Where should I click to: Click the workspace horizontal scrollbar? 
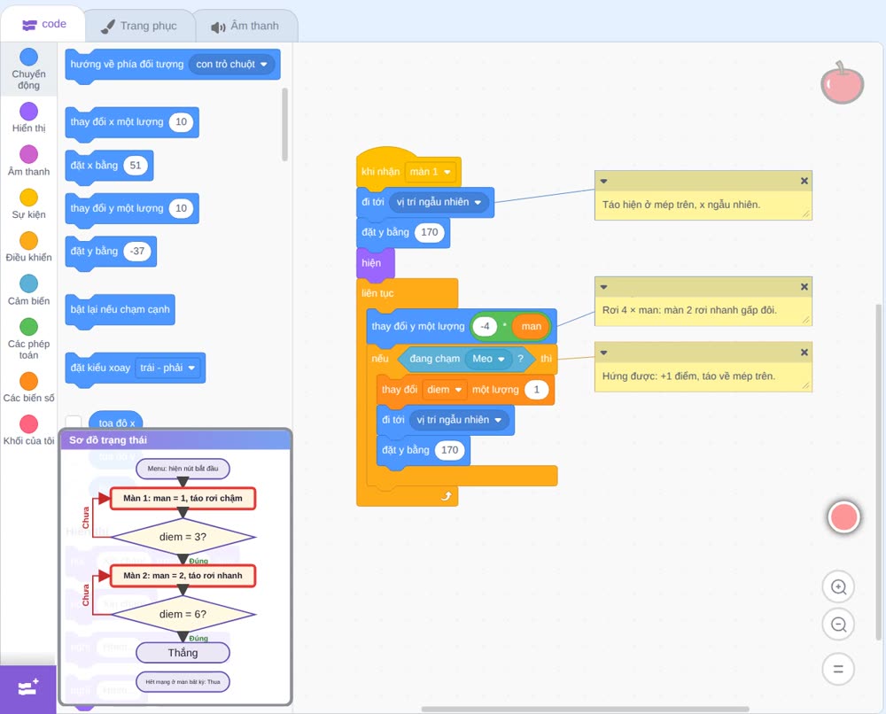click(586, 709)
